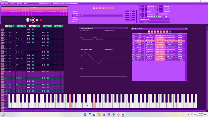Toggle the SQ1 channel header
The image size is (208, 117).
pyautogui.click(x=9, y=27)
